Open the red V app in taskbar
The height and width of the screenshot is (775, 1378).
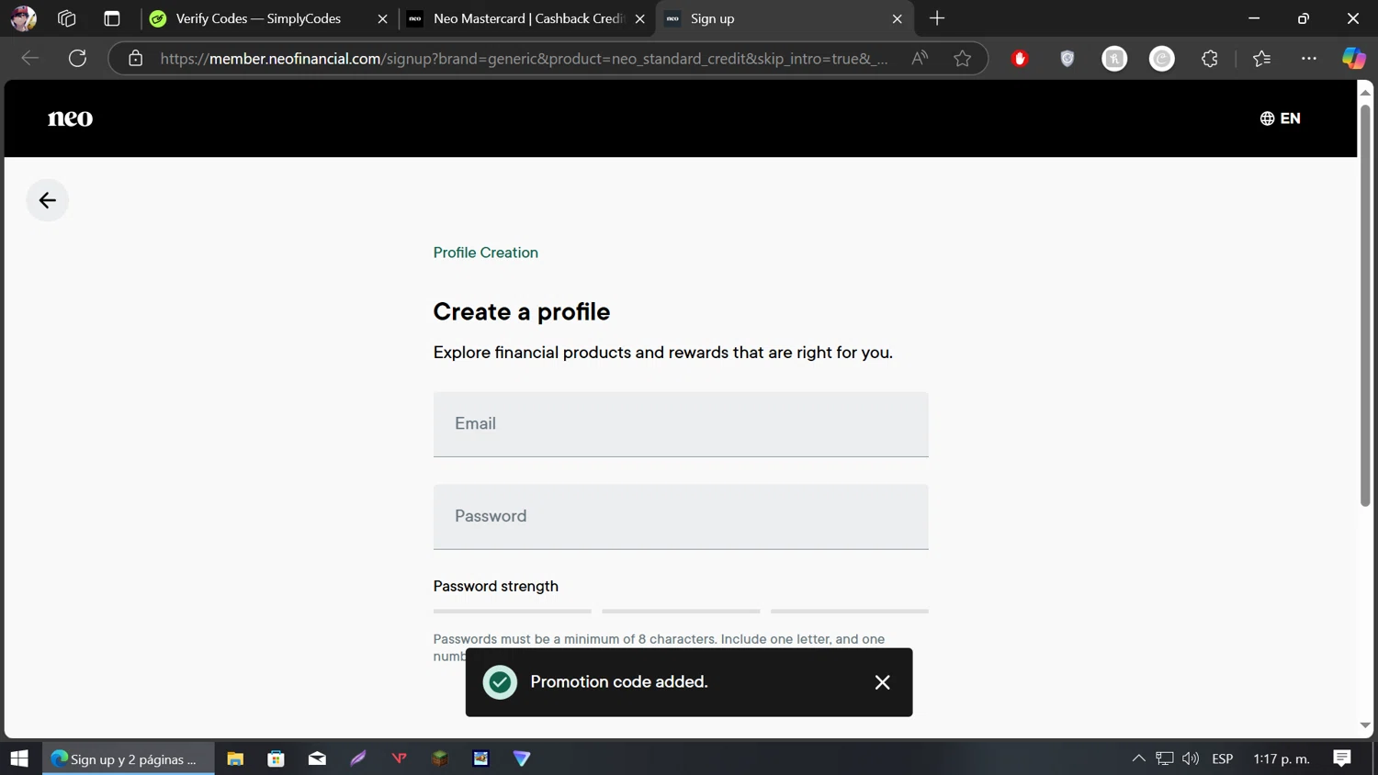399,758
